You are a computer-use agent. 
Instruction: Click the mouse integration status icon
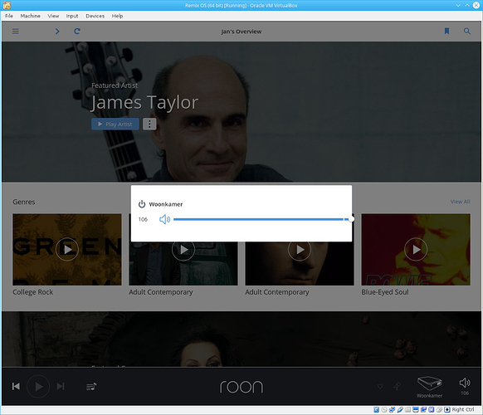pyautogui.click(x=447, y=410)
